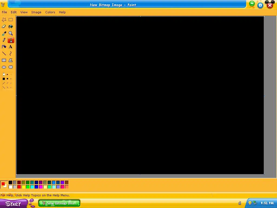Pick the white color swatch in palette
This screenshot has width=277, height=208.
(x=11, y=187)
